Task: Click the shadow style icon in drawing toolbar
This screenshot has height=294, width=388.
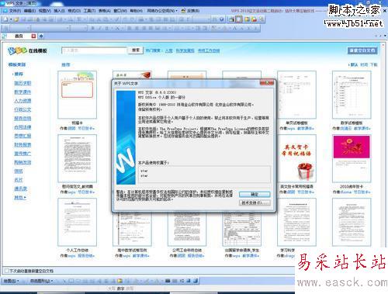Action: (x=189, y=281)
